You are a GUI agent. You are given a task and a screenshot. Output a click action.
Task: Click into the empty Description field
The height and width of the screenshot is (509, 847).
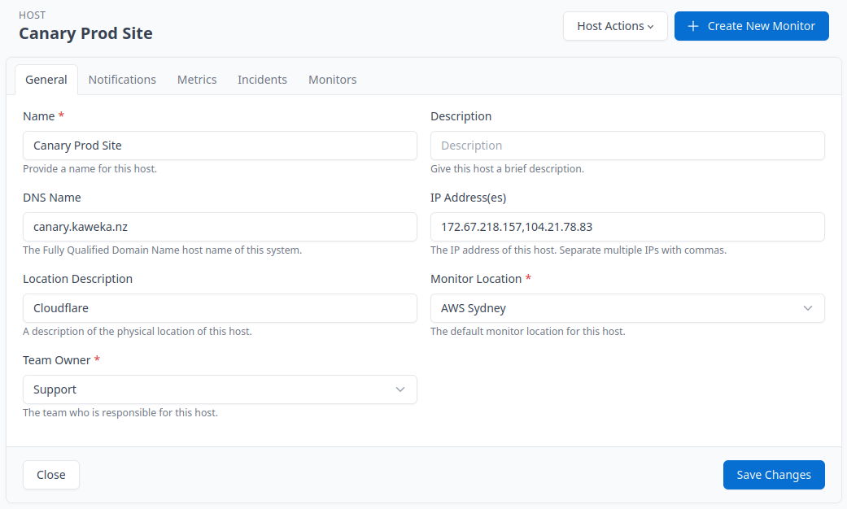point(627,146)
